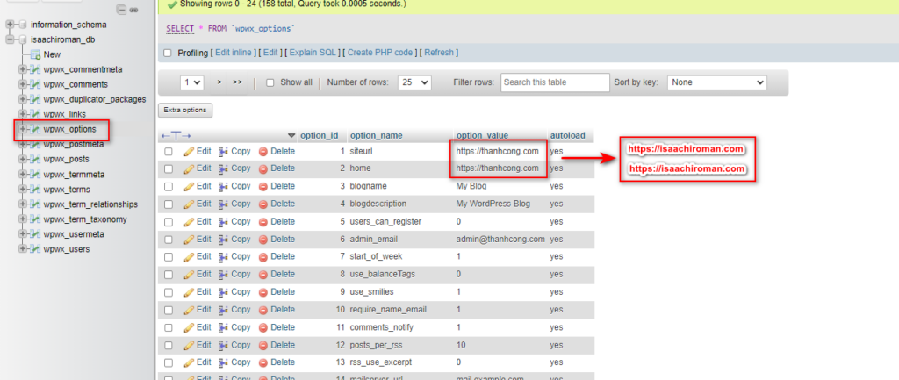Click the table icon beside wpwx_links

[x=35, y=114]
